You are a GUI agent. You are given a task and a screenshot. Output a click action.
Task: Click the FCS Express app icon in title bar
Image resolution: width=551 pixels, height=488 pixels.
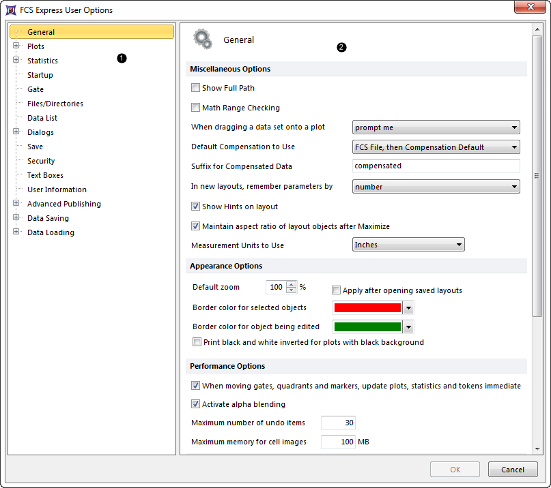(10, 10)
